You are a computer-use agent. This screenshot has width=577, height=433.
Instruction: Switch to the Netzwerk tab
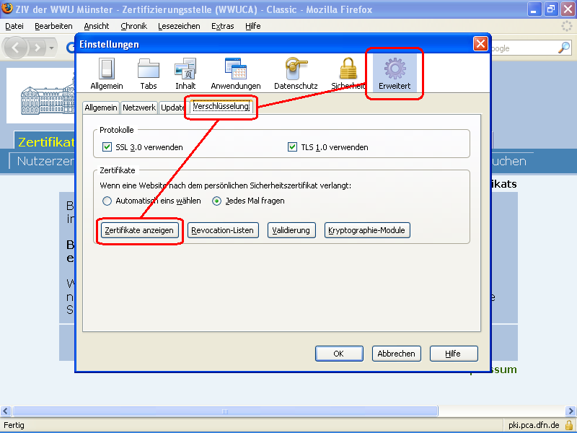point(138,107)
